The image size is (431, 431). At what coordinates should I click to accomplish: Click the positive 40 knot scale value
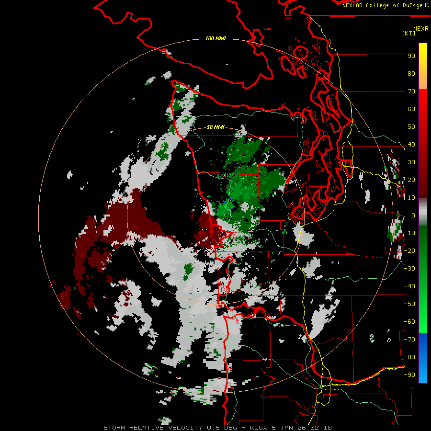click(x=411, y=144)
